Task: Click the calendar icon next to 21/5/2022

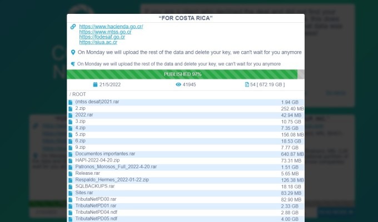Action: (x=96, y=85)
